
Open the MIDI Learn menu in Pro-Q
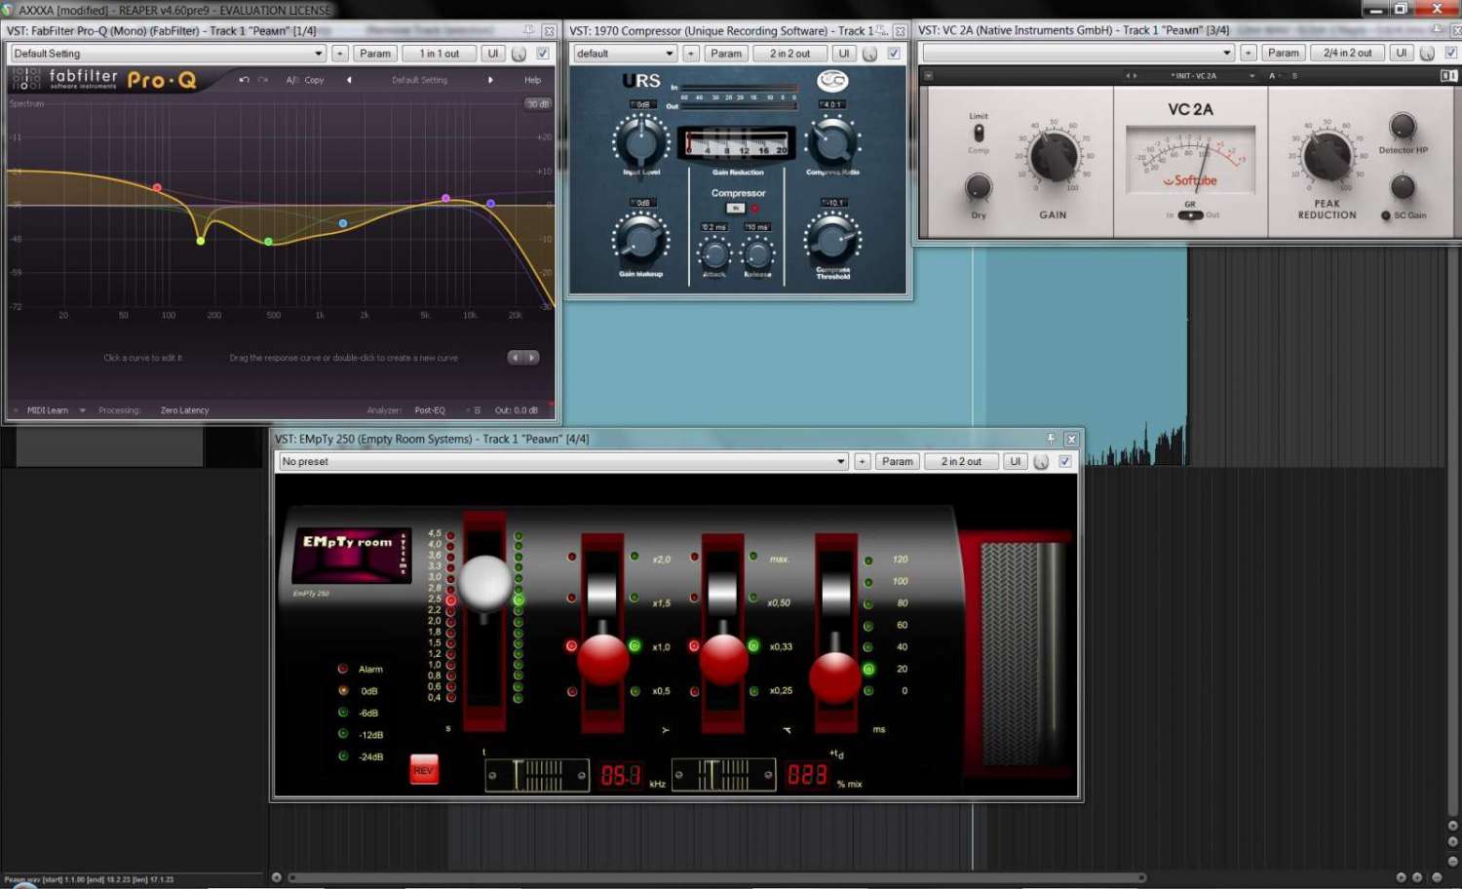[49, 410]
